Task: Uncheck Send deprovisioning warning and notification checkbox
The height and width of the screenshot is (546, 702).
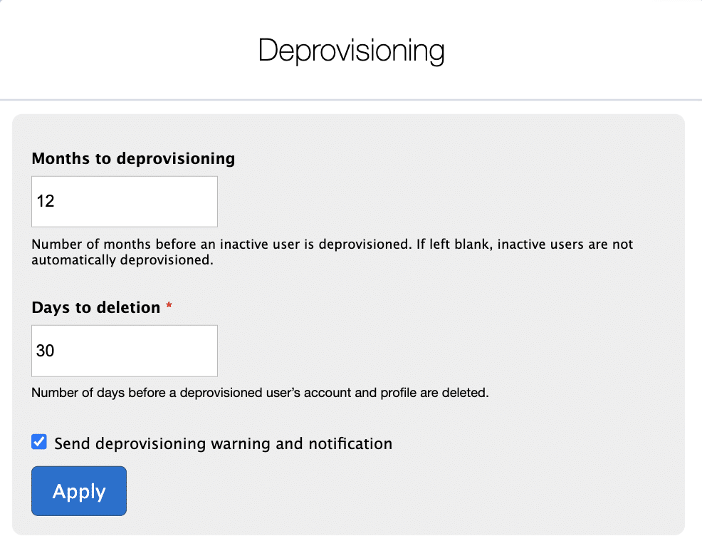Action: [x=39, y=443]
